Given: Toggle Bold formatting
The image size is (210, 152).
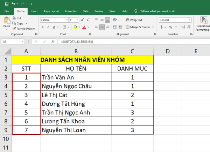Looking at the screenshot, I should click(42, 27).
